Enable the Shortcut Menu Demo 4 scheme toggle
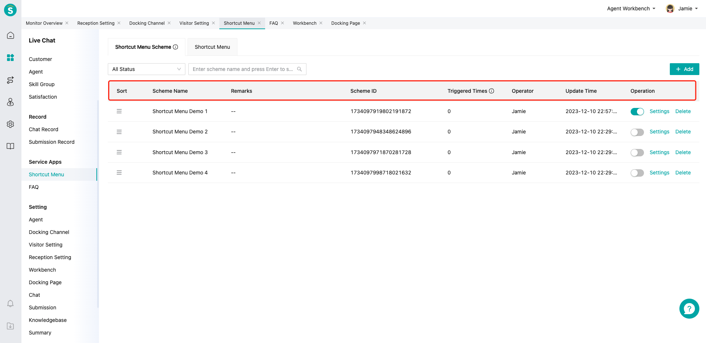The image size is (706, 343). pos(637,173)
